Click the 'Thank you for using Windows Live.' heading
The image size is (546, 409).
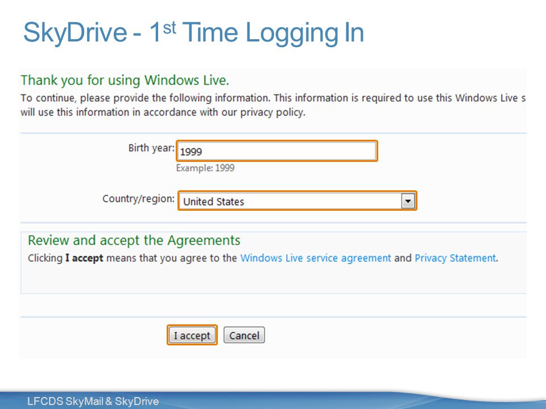(125, 80)
